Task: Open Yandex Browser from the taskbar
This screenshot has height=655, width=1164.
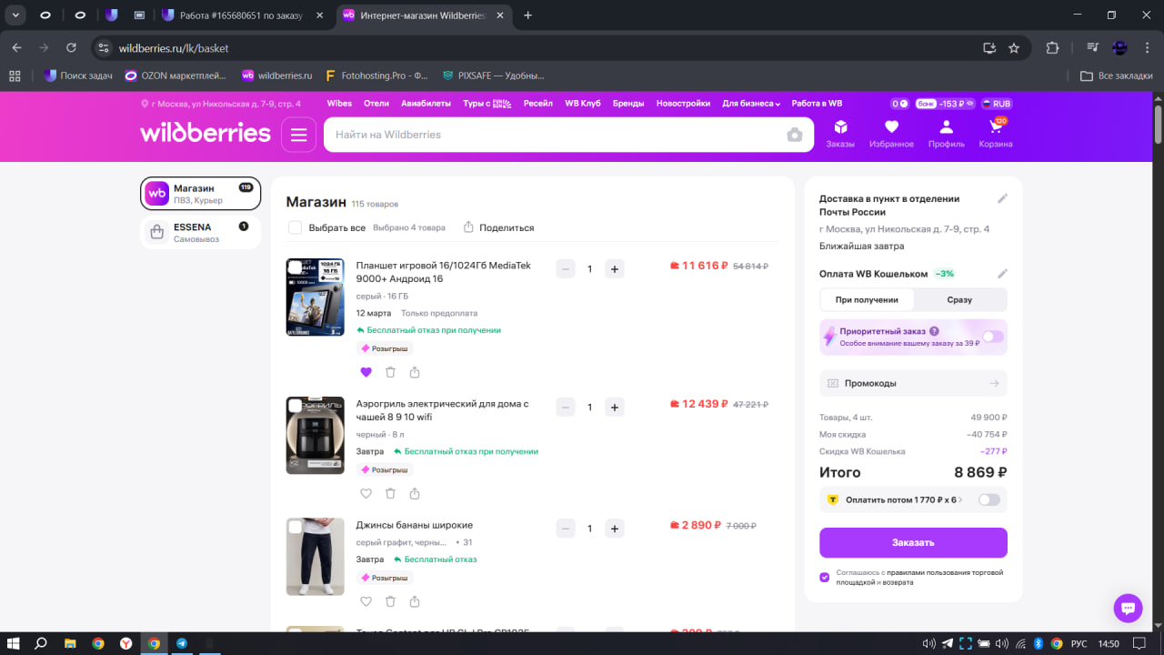Action: click(x=125, y=643)
